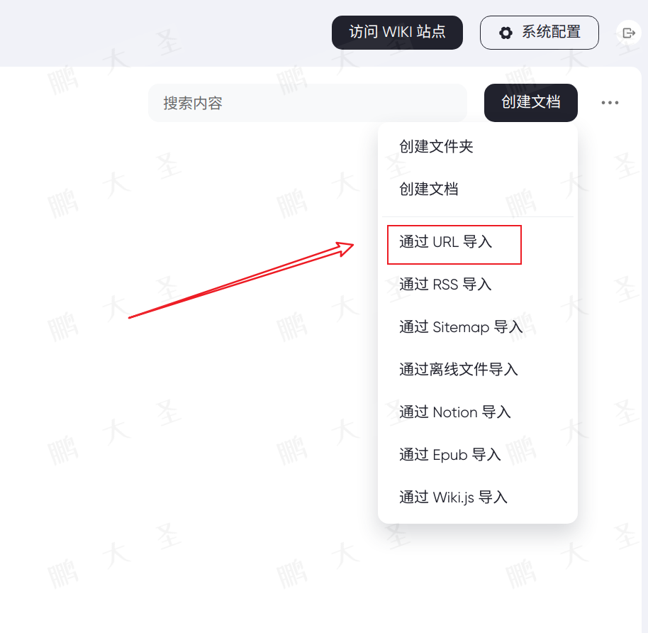Click the 系统配置 text label
Viewport: 648px width, 633px height.
[x=551, y=32]
